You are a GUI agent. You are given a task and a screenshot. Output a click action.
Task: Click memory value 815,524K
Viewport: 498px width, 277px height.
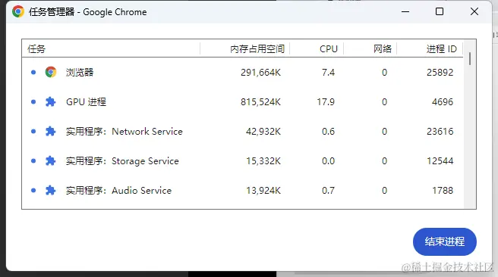(x=260, y=102)
